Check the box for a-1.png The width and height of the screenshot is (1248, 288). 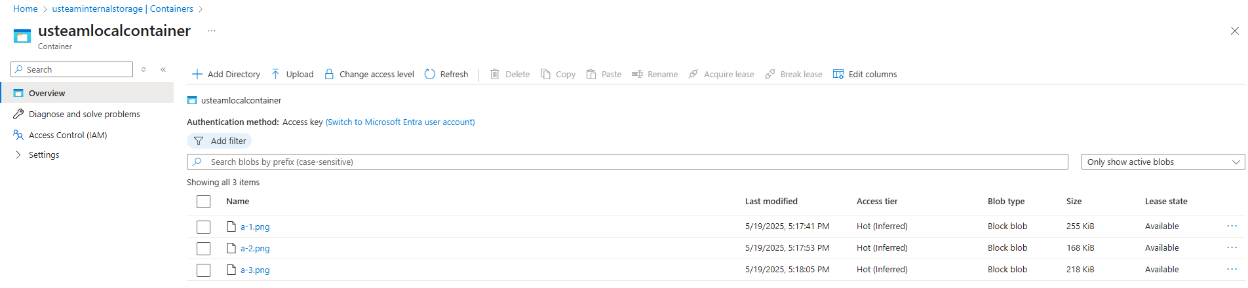pos(204,227)
